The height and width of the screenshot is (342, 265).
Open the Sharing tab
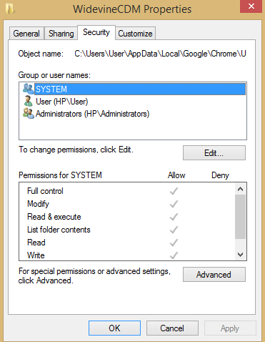(61, 34)
